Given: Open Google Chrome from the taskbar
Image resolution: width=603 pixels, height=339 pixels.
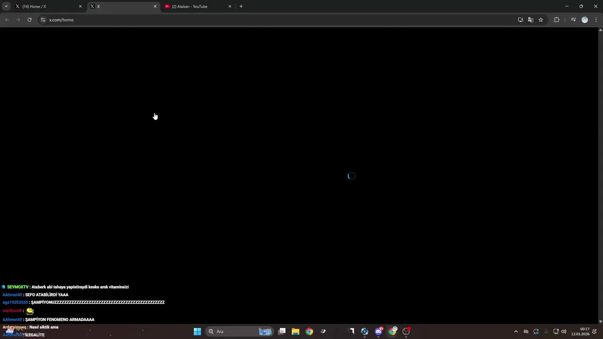Looking at the screenshot, I should 309,331.
